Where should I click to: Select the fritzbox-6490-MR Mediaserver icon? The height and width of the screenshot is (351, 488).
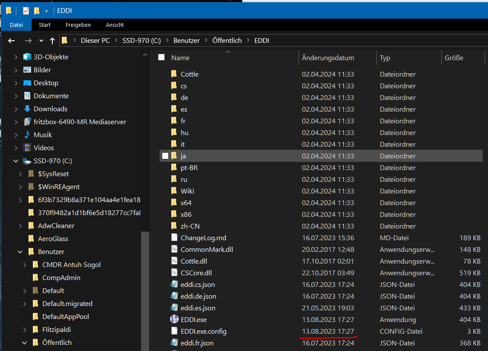(x=27, y=122)
